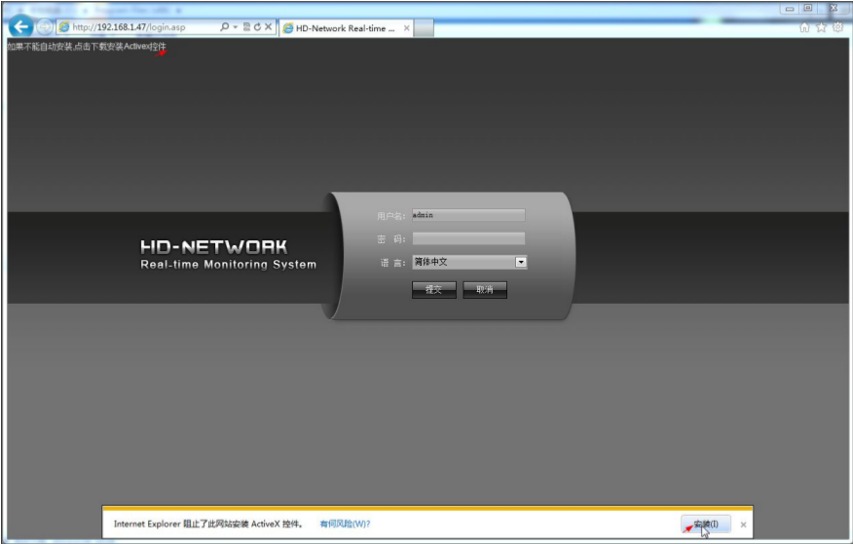Open browser Tools gear icon
853x544 pixels.
point(838,27)
